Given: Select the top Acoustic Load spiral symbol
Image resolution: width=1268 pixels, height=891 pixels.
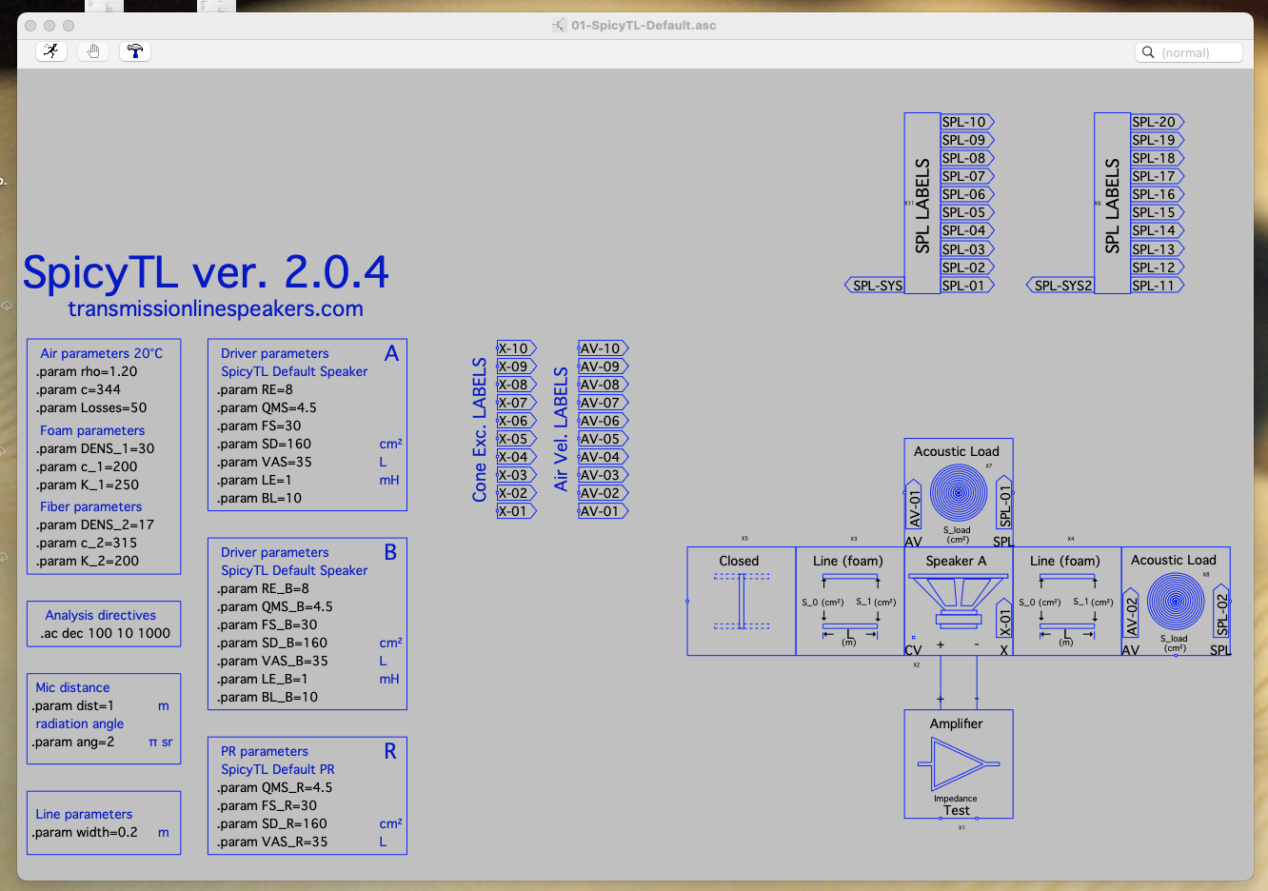Looking at the screenshot, I should pos(959,493).
